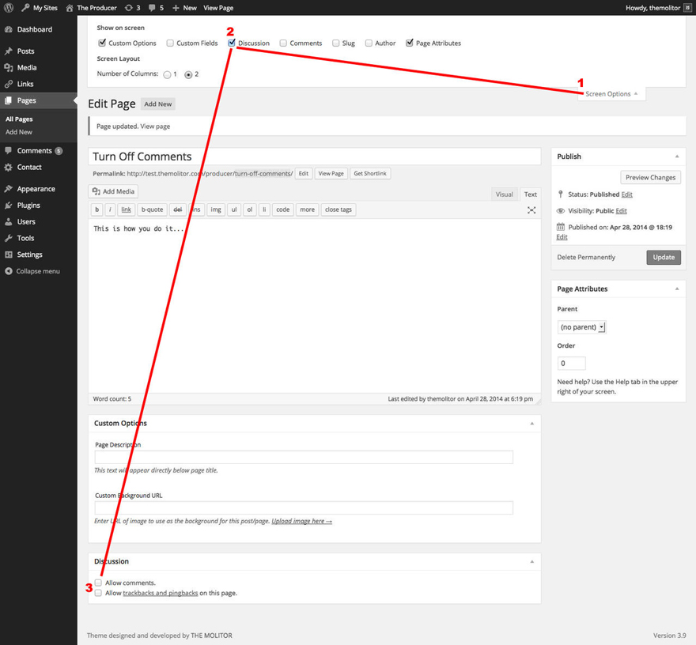
Task: Collapse the Publish box with its arrow
Action: (x=677, y=157)
